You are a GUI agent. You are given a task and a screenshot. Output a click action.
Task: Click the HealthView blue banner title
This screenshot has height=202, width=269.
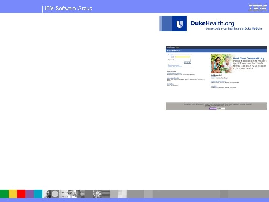[x=173, y=50]
